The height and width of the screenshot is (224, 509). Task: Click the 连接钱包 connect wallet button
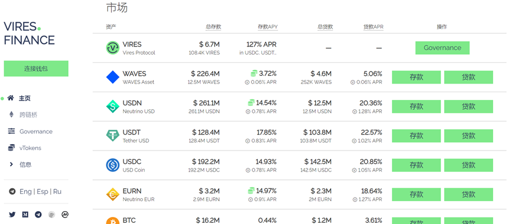(36, 68)
